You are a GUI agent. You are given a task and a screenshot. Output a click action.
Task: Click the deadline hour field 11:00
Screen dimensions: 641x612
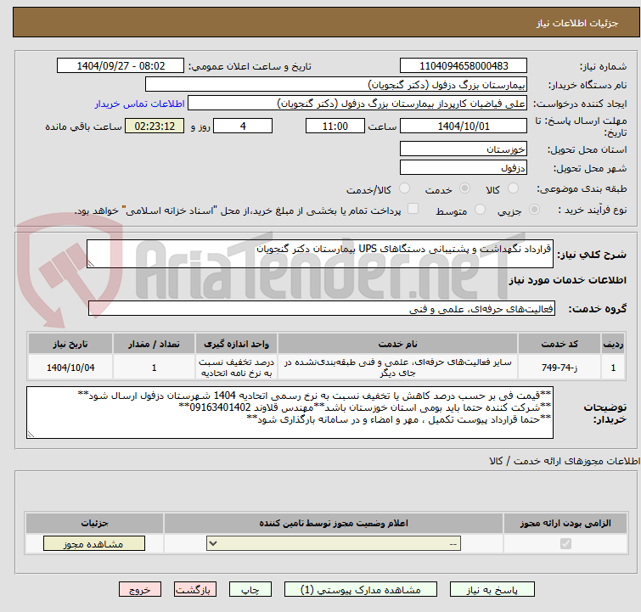click(335, 126)
